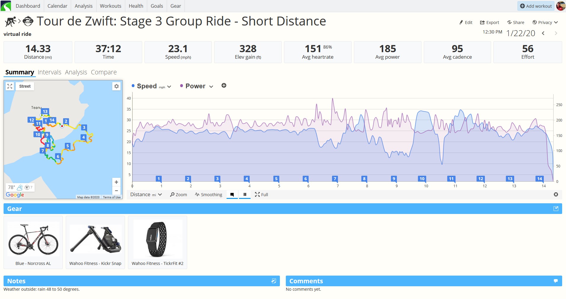566x299 pixels.
Task: Click the Add workout button
Action: (x=536, y=6)
